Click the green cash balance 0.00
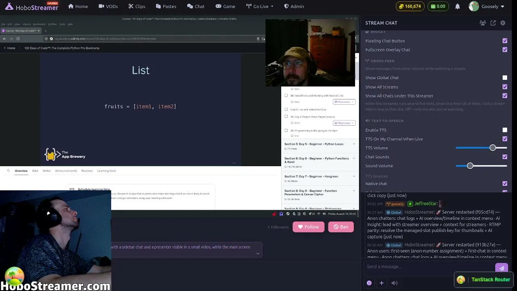 (438, 6)
